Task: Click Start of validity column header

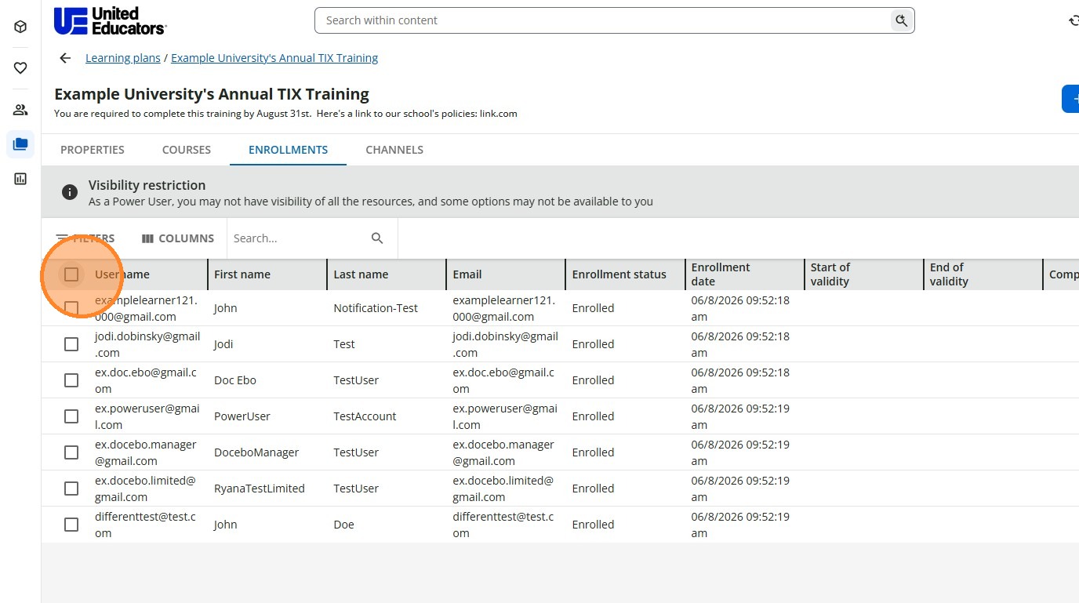Action: pyautogui.click(x=830, y=274)
